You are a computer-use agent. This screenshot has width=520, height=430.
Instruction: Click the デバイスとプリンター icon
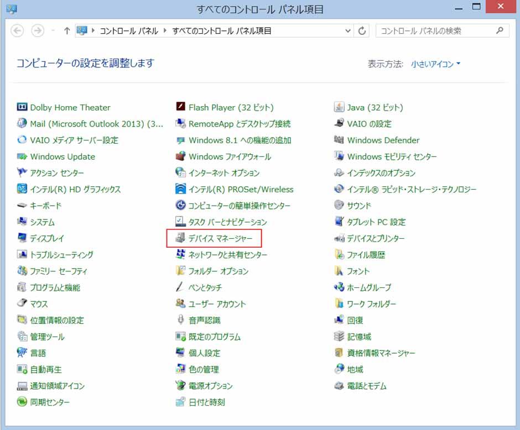pyautogui.click(x=339, y=238)
